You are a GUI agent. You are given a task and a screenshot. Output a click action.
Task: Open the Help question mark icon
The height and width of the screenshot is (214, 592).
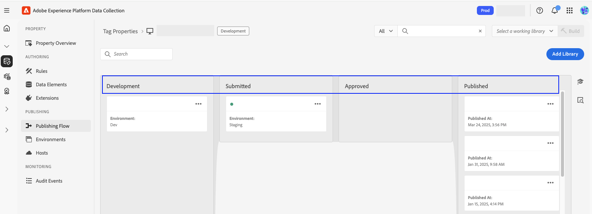[540, 10]
